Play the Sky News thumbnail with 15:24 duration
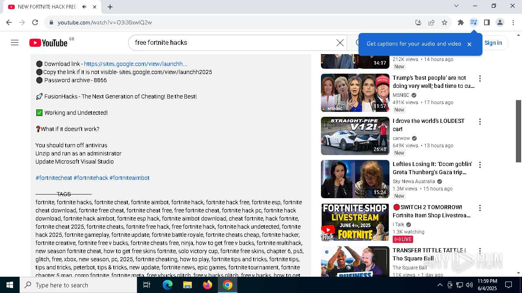 355,179
